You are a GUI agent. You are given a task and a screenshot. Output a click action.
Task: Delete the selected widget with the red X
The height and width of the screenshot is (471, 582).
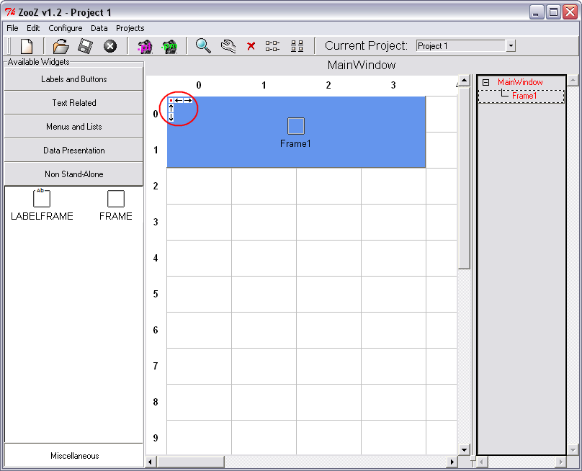coord(251,46)
